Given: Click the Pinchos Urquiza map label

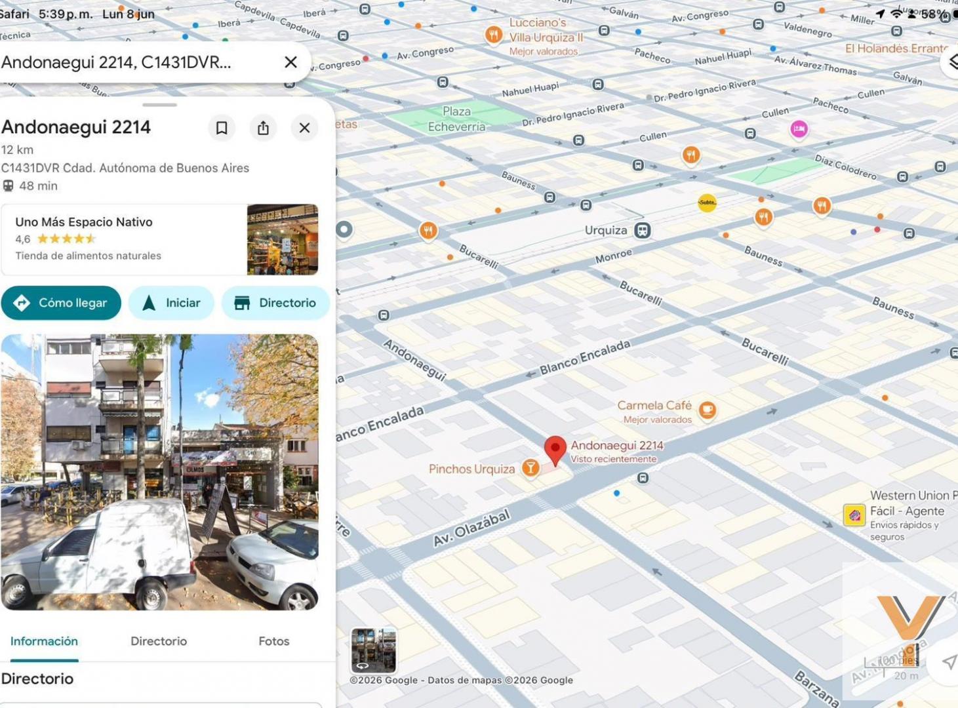Looking at the screenshot, I should [x=471, y=469].
